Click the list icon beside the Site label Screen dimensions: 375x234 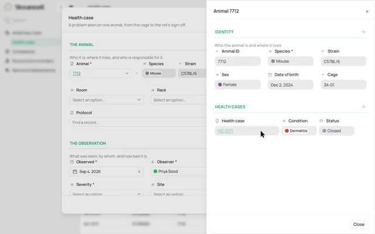(x=152, y=185)
